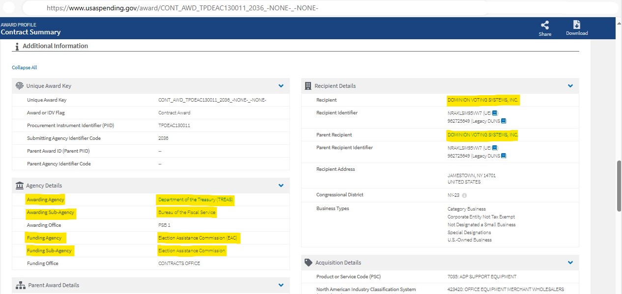This screenshot has height=294, width=622.
Task: Select the U.S.-Owned Business type text
Action: [x=469, y=240]
